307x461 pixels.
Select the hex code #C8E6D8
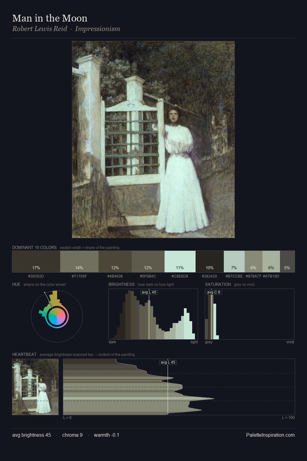pos(180,276)
